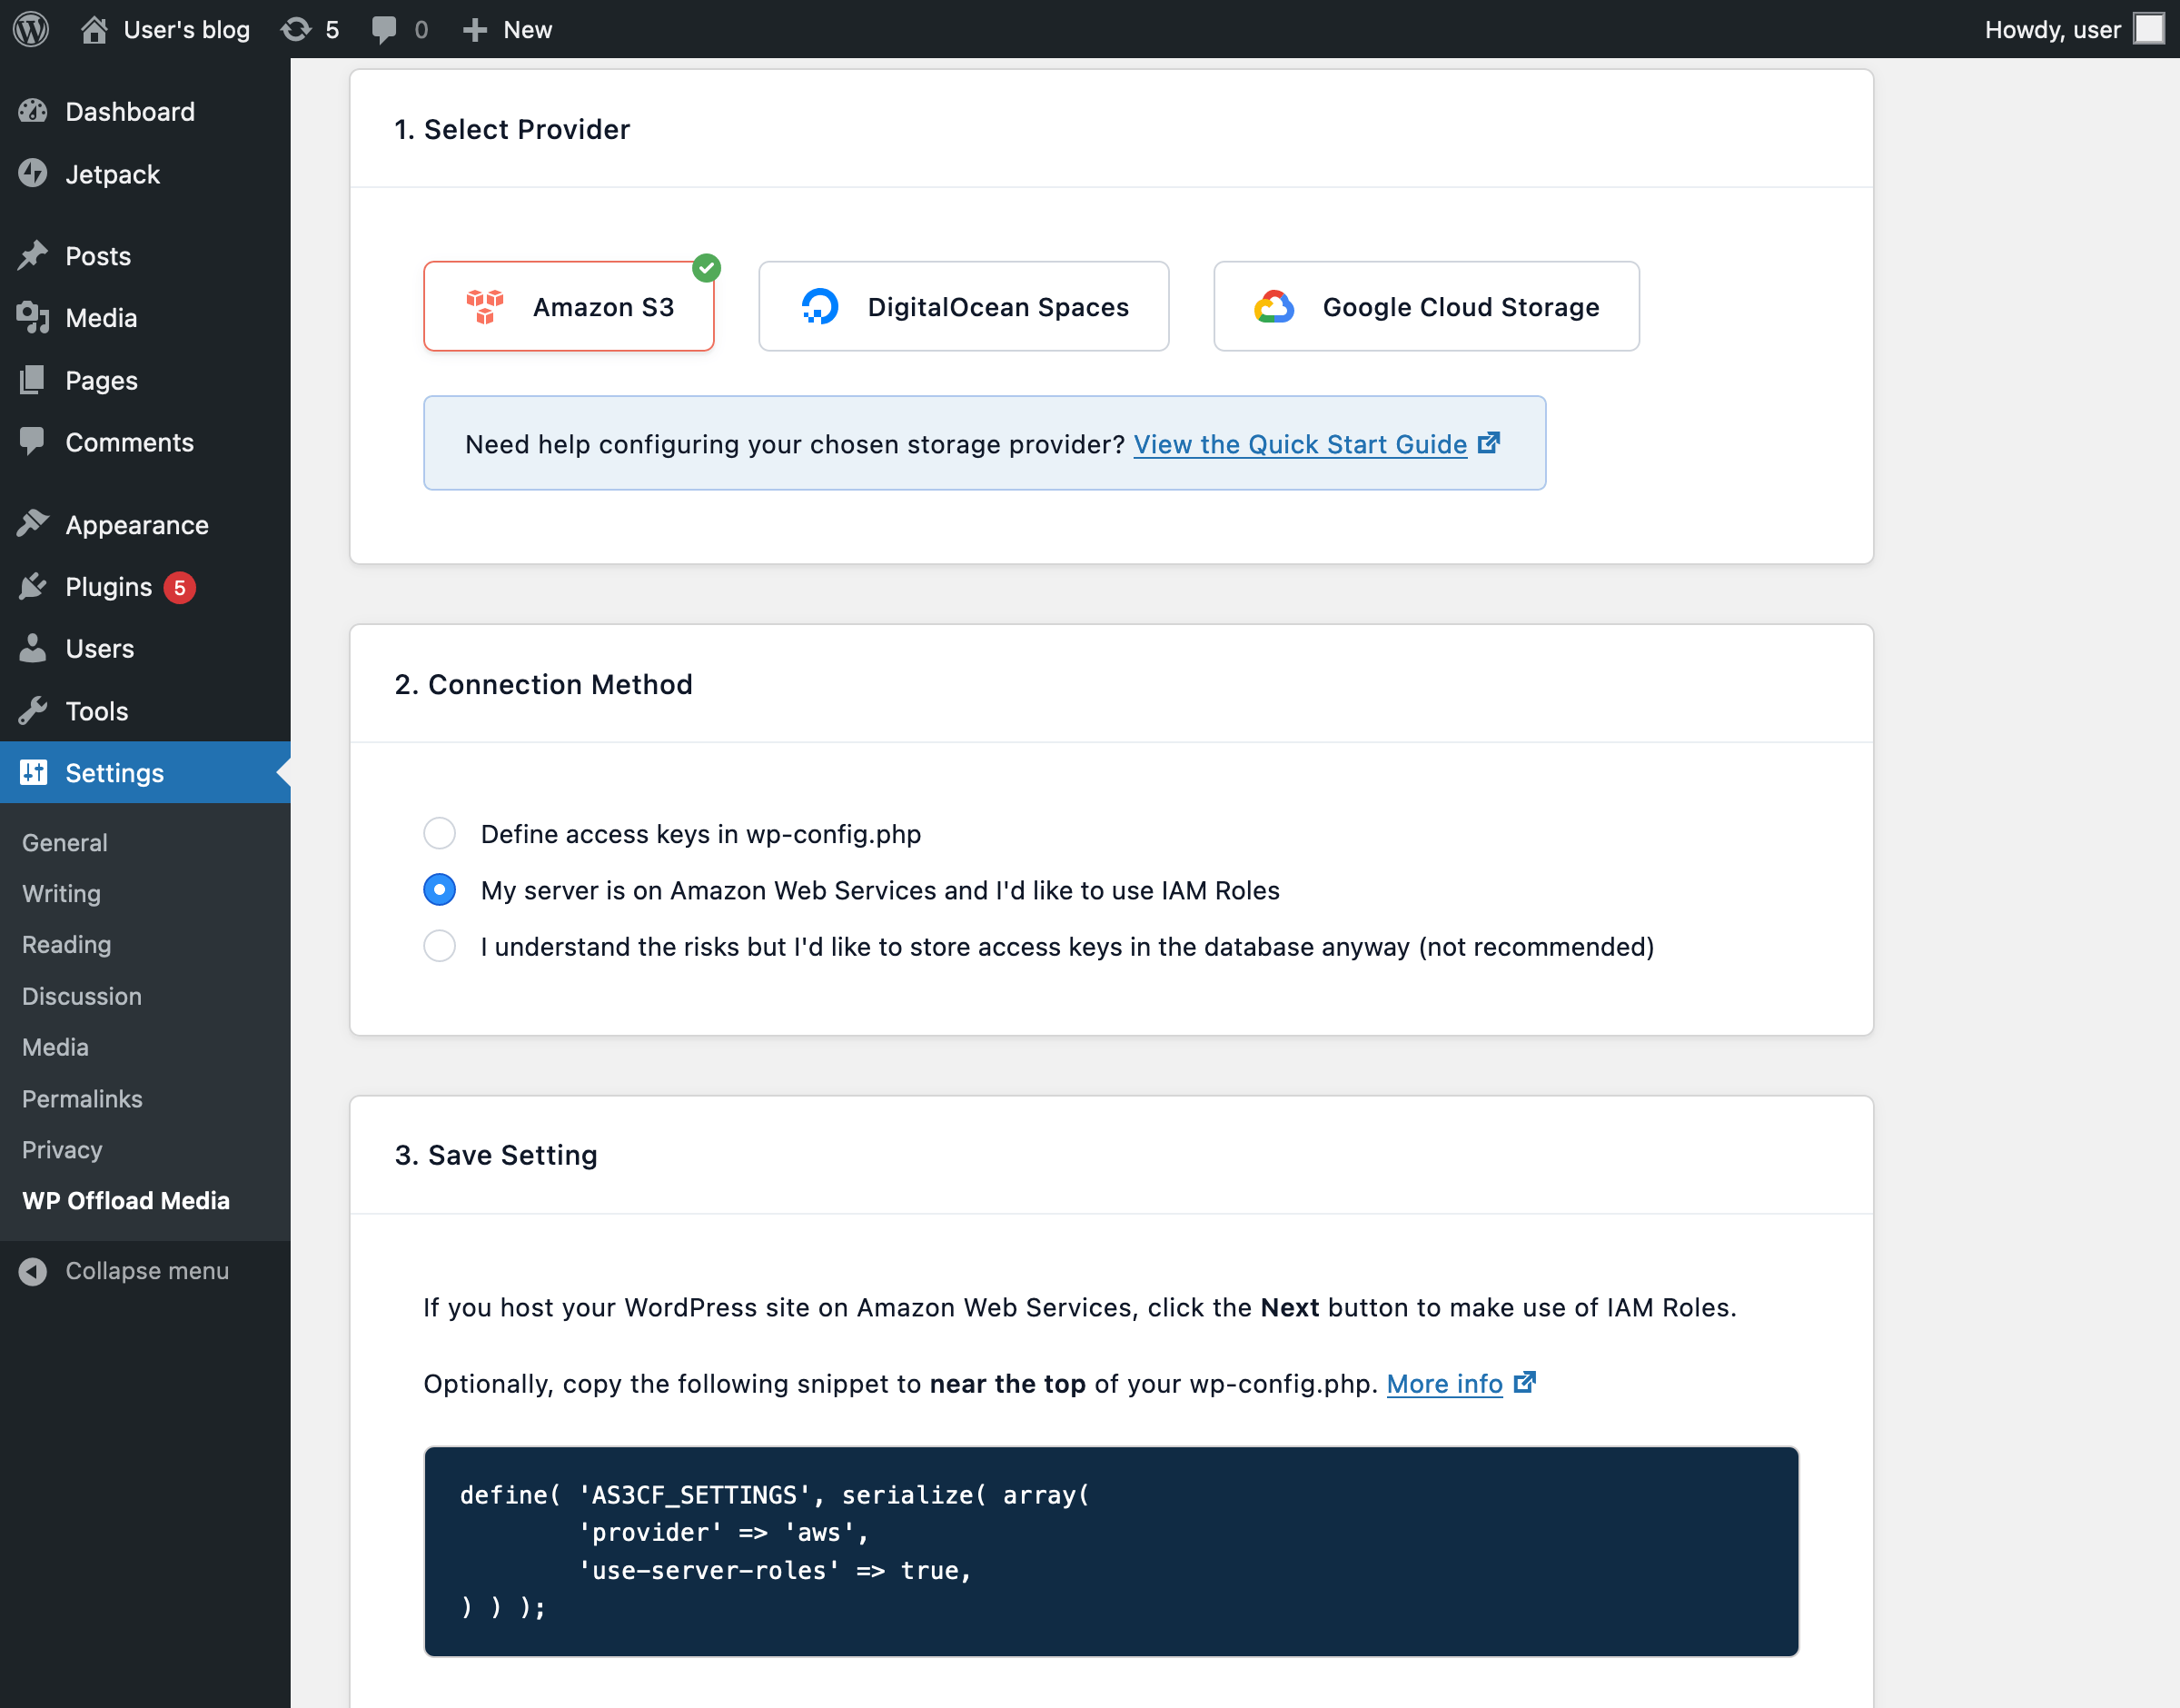The width and height of the screenshot is (2180, 1708).
Task: Collapse the admin sidebar menu
Action: [125, 1270]
